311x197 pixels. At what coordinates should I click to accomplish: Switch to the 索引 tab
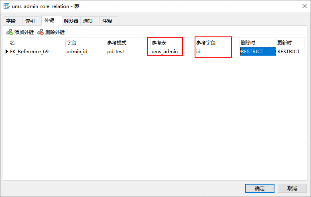tap(32, 21)
